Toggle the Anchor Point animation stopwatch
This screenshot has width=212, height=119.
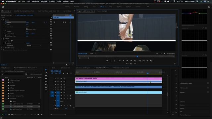pyautogui.click(x=5, y=34)
